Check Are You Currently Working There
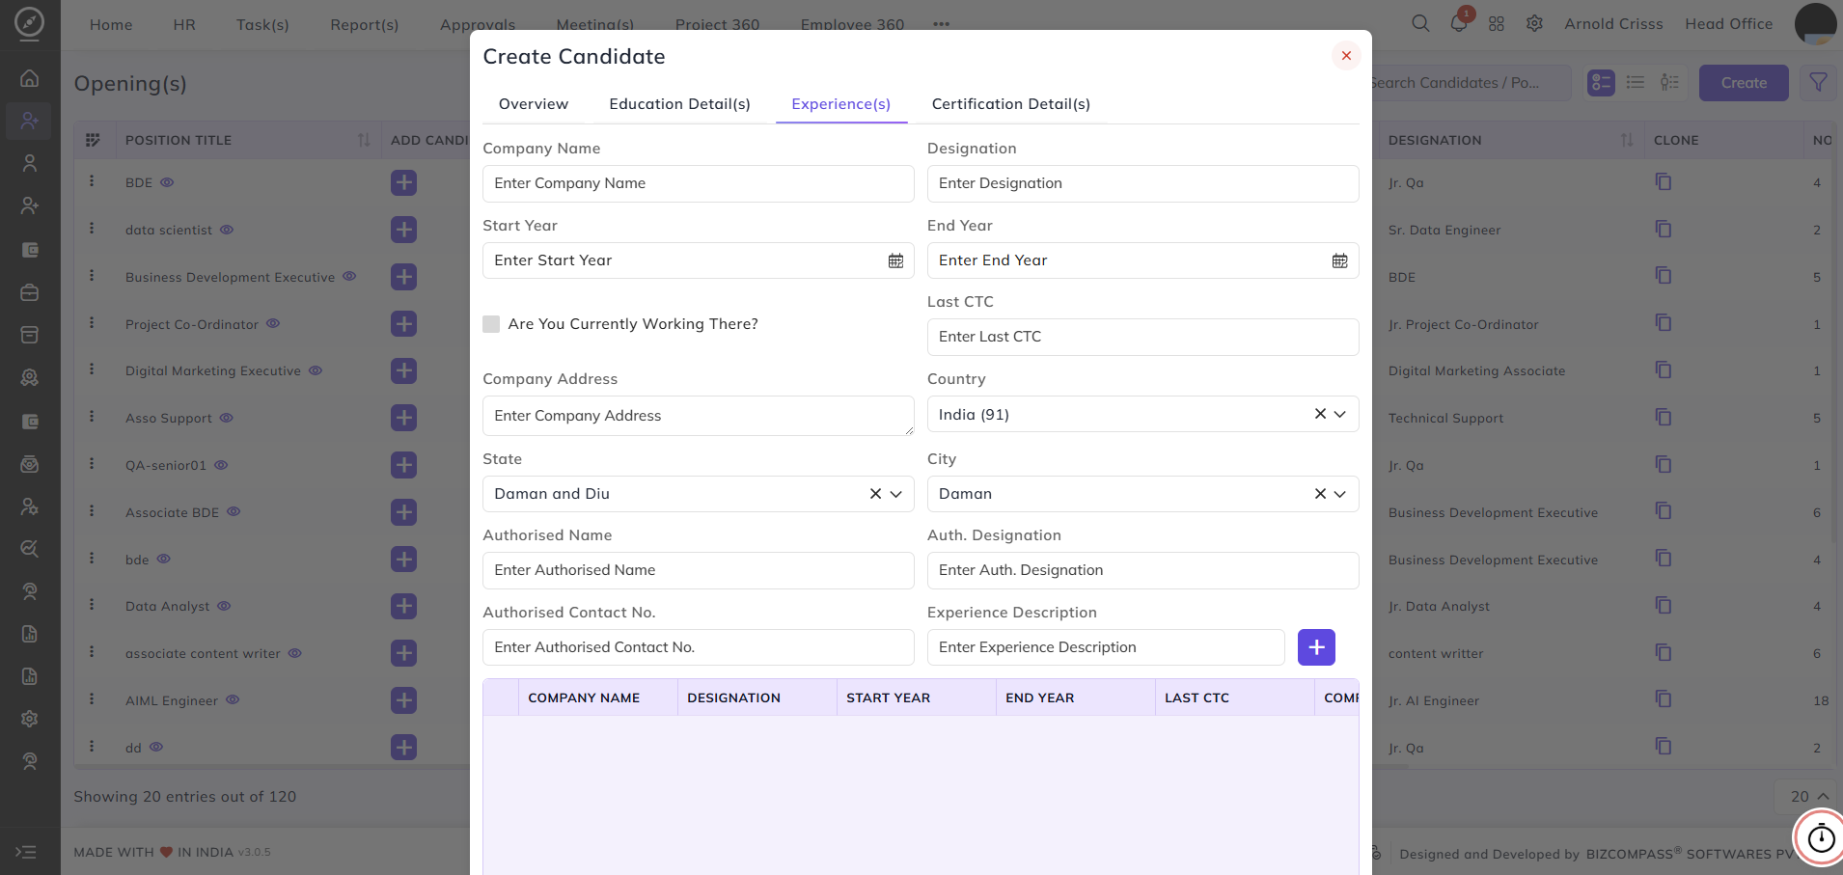This screenshot has width=1843, height=875. [491, 324]
